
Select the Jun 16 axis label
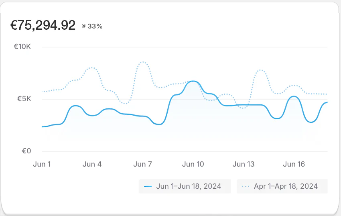[294, 164]
